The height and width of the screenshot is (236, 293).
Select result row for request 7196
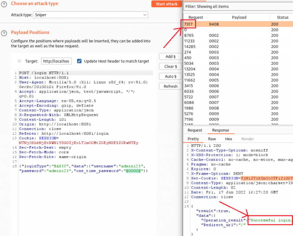pos(238,119)
